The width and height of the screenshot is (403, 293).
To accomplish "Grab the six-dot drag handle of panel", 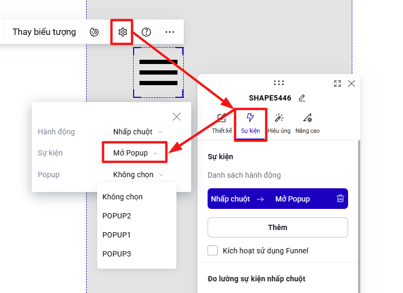I will [279, 83].
